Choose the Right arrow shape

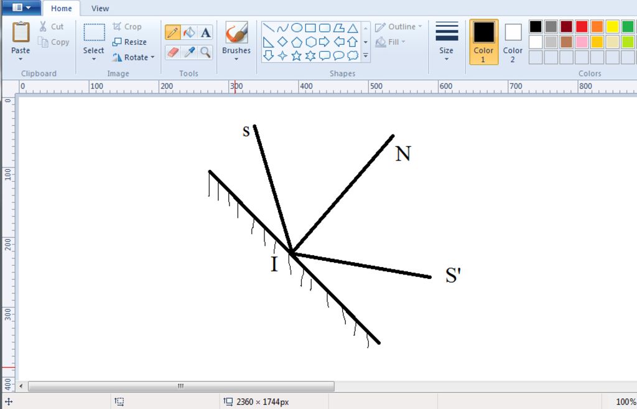[325, 42]
